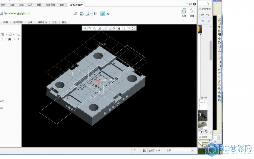Expand the arrow beside gouge check icon
This screenshot has height=159, width=254.
pyautogui.click(x=91, y=14)
